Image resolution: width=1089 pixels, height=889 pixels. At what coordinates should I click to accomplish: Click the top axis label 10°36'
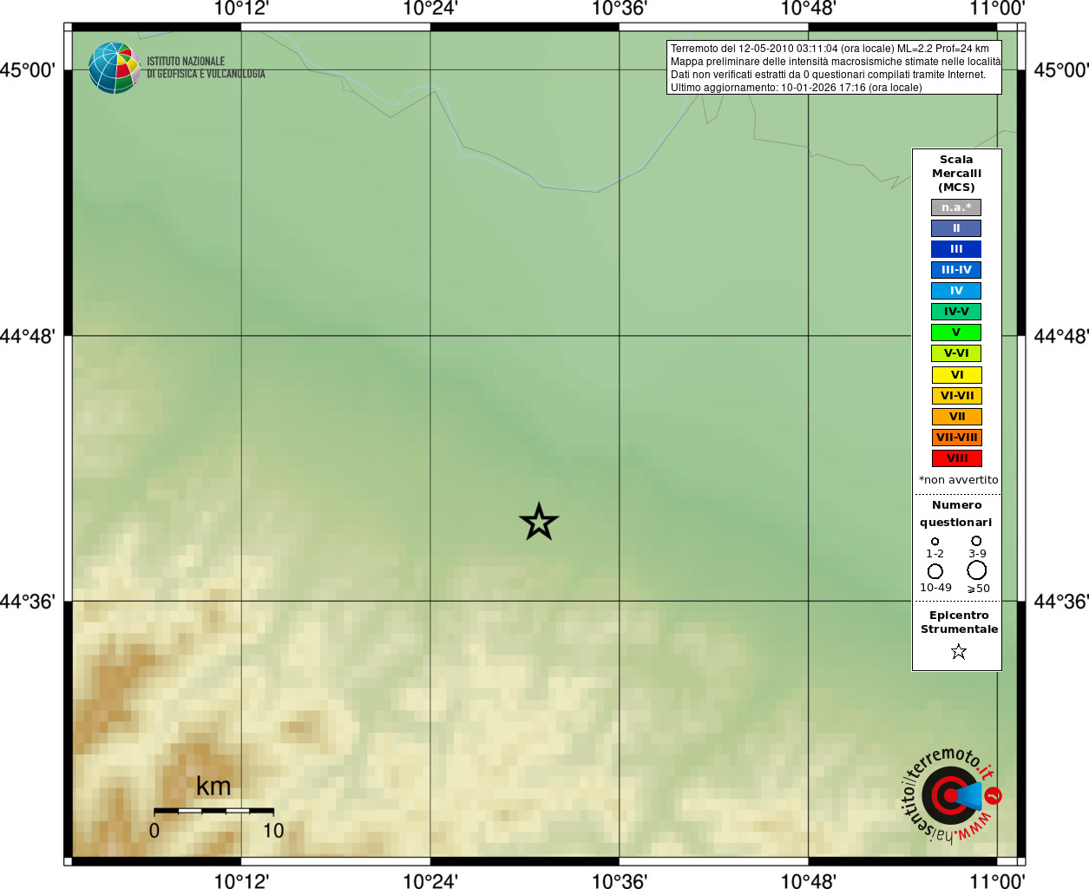click(x=620, y=9)
